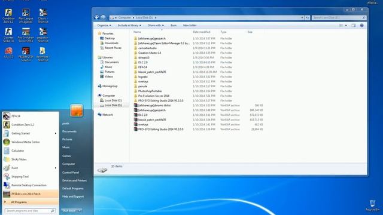The height and width of the screenshot is (215, 383).
Task: Select geopatch - Shortcut desktop icon
Action: pos(43,35)
